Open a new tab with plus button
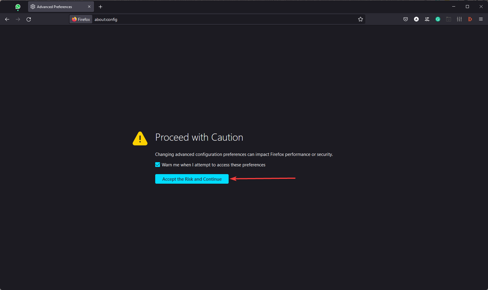488x290 pixels. click(x=101, y=7)
